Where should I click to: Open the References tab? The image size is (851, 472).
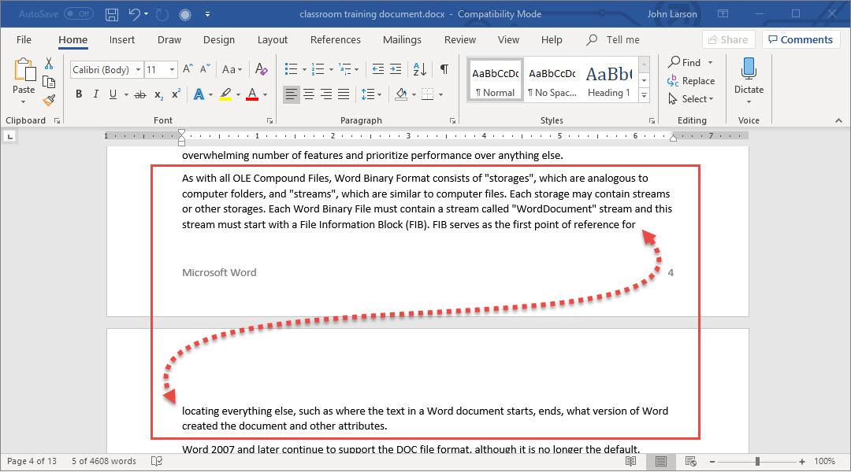[335, 40]
